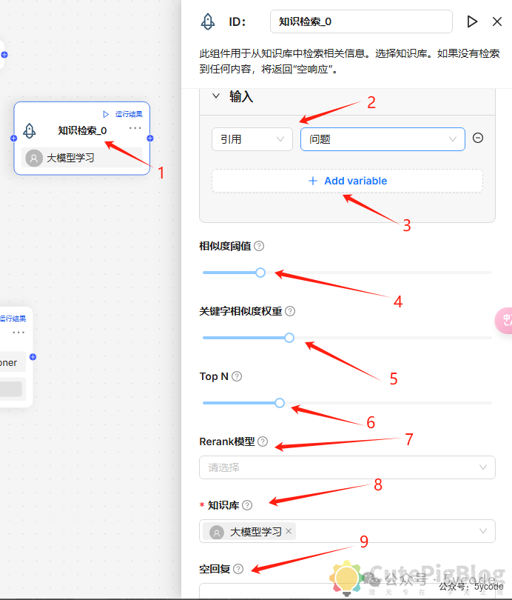Show help for 关键字相似度权重

pos(290,311)
